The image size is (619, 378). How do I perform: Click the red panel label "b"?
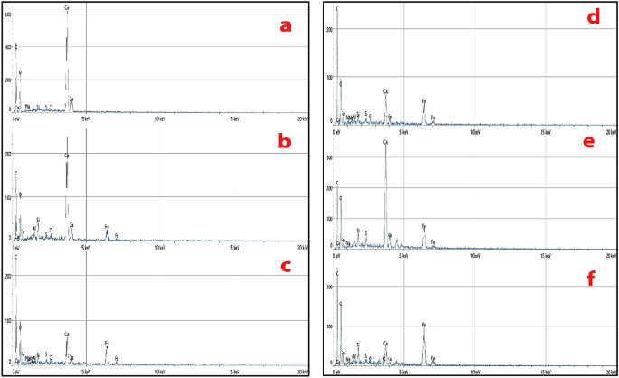coord(285,141)
